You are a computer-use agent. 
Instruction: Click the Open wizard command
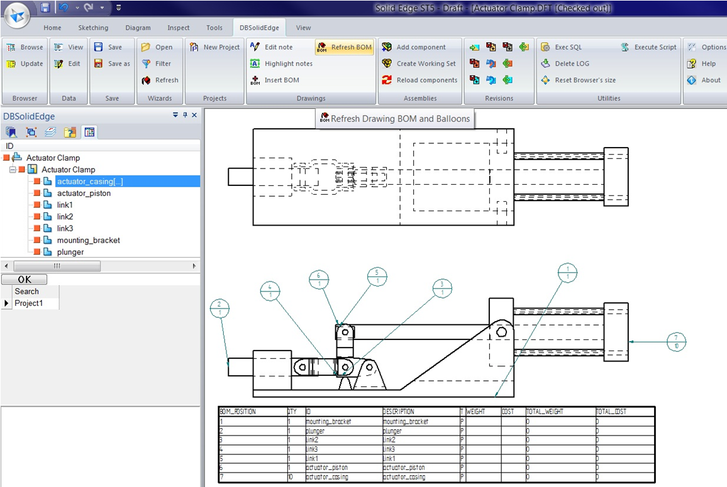coord(157,47)
